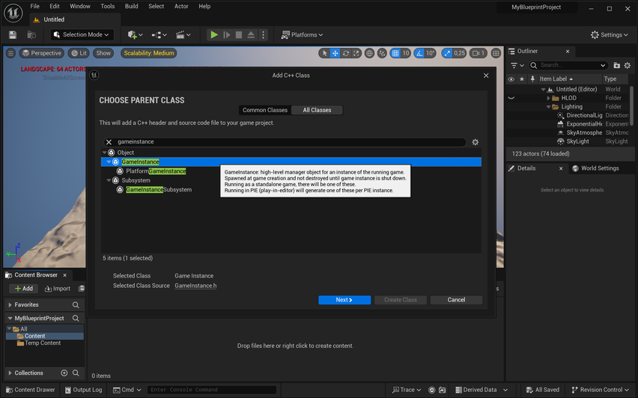The width and height of the screenshot is (638, 398).
Task: Toggle rotation angle snapping
Action: pos(419,53)
